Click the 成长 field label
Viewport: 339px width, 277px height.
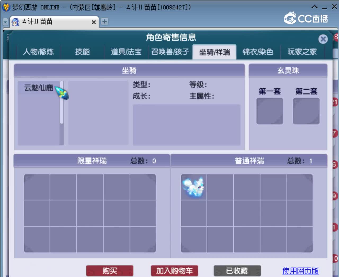pyautogui.click(x=142, y=96)
